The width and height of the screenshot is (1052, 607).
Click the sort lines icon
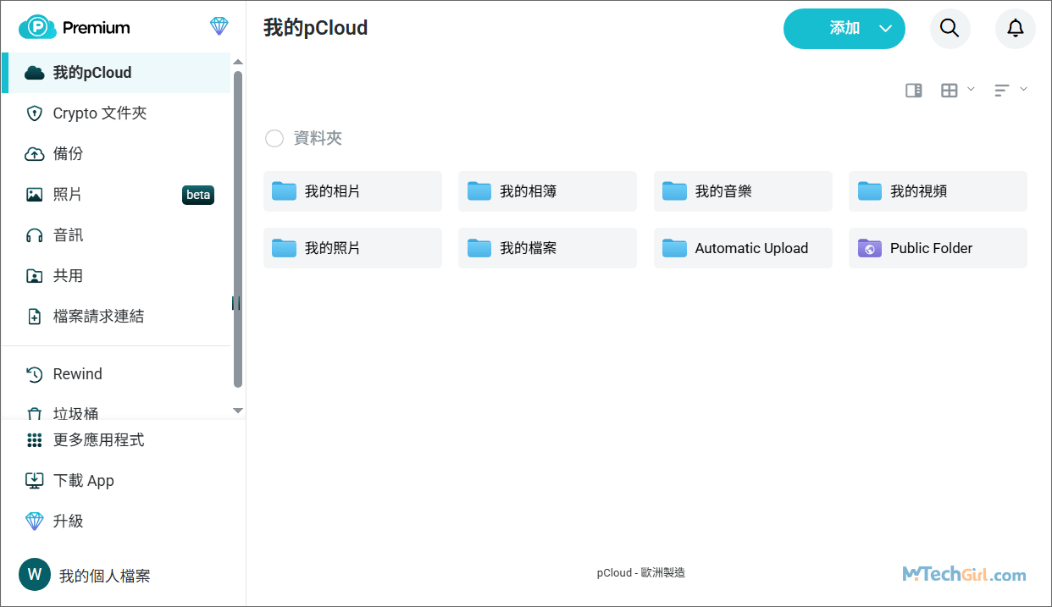[1002, 90]
